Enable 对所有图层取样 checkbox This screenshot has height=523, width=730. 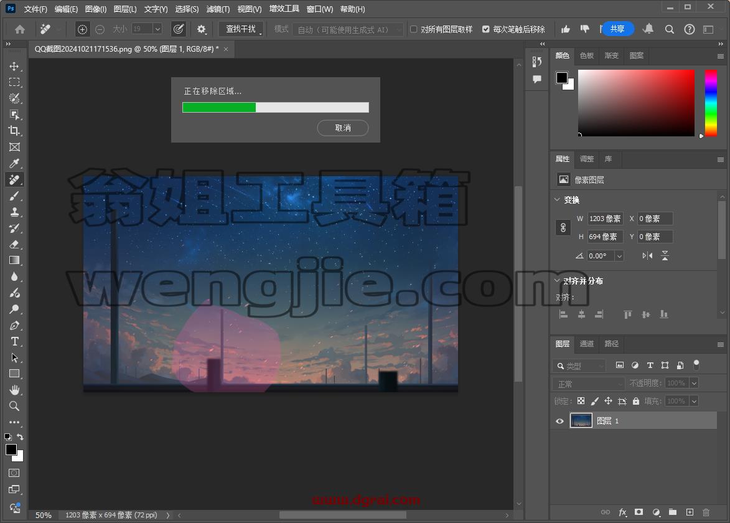point(413,29)
